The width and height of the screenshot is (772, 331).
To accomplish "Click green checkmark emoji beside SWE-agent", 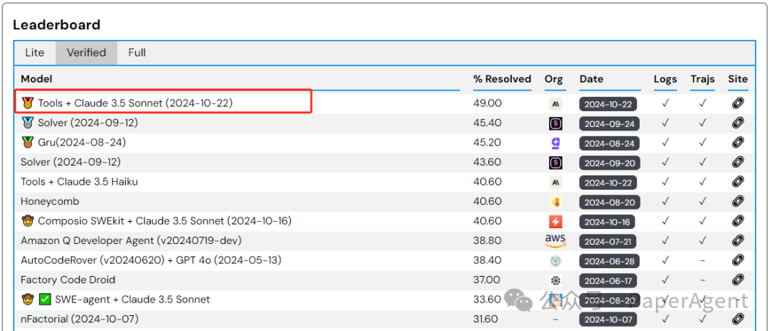I will (45, 299).
